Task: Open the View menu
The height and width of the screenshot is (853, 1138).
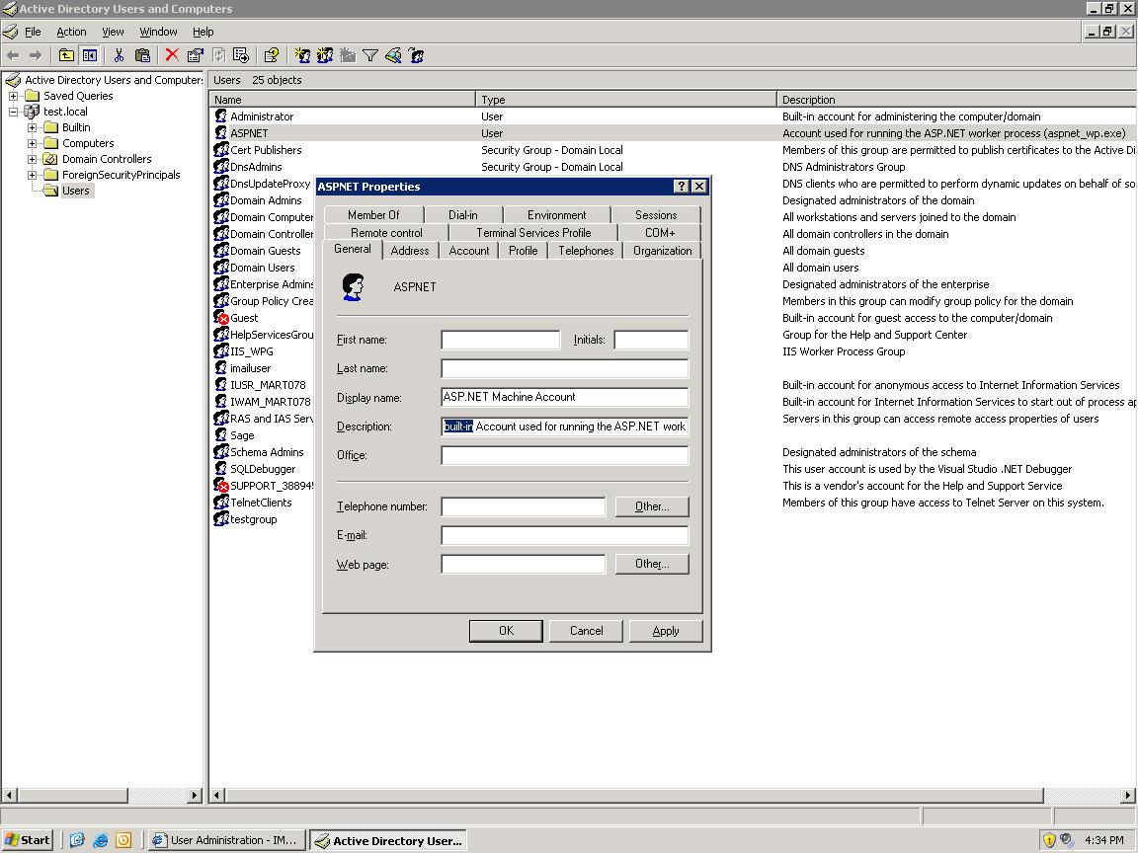Action: pyautogui.click(x=113, y=32)
